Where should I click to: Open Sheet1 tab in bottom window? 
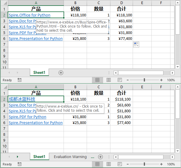point(39,157)
